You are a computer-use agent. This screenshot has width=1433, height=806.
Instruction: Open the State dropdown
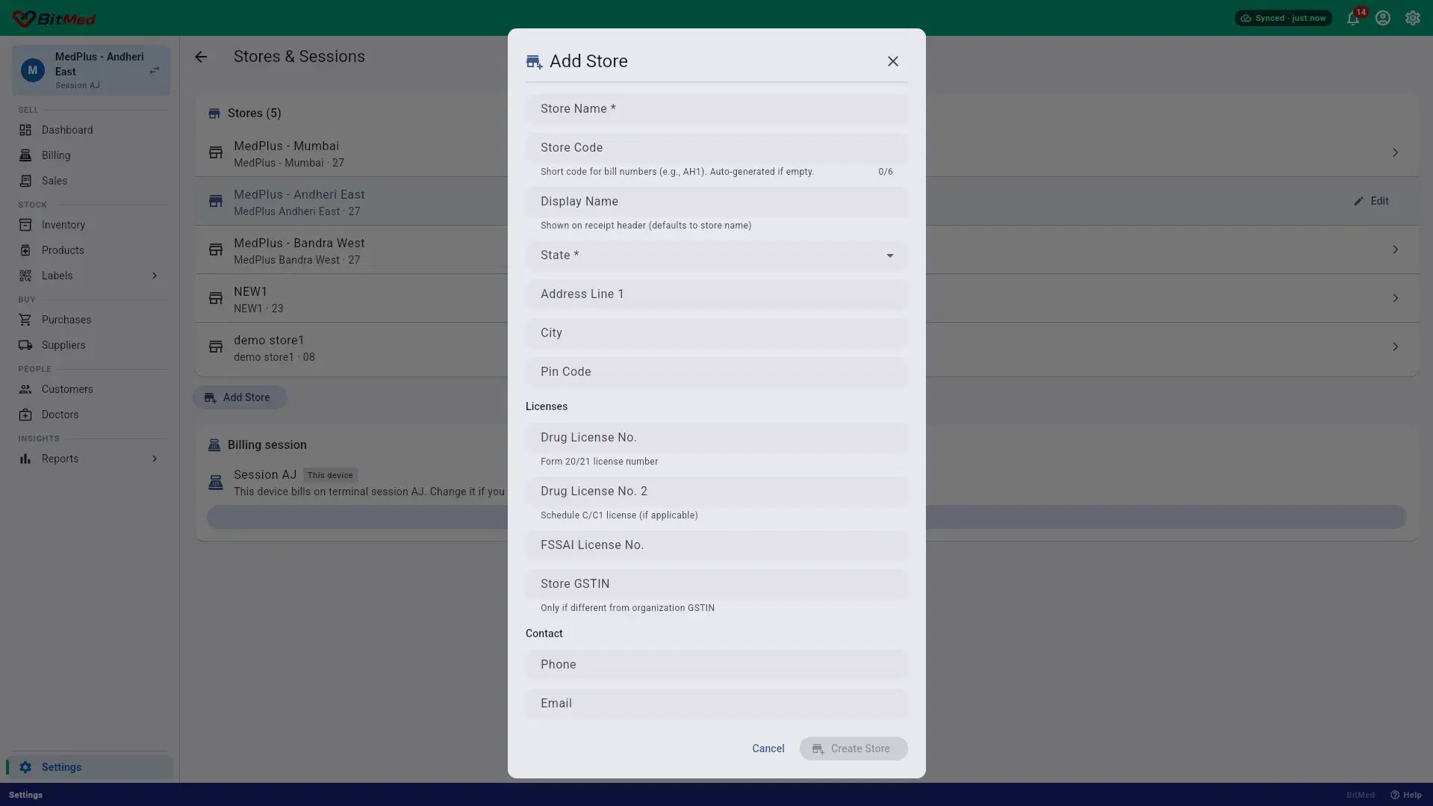pyautogui.click(x=716, y=255)
